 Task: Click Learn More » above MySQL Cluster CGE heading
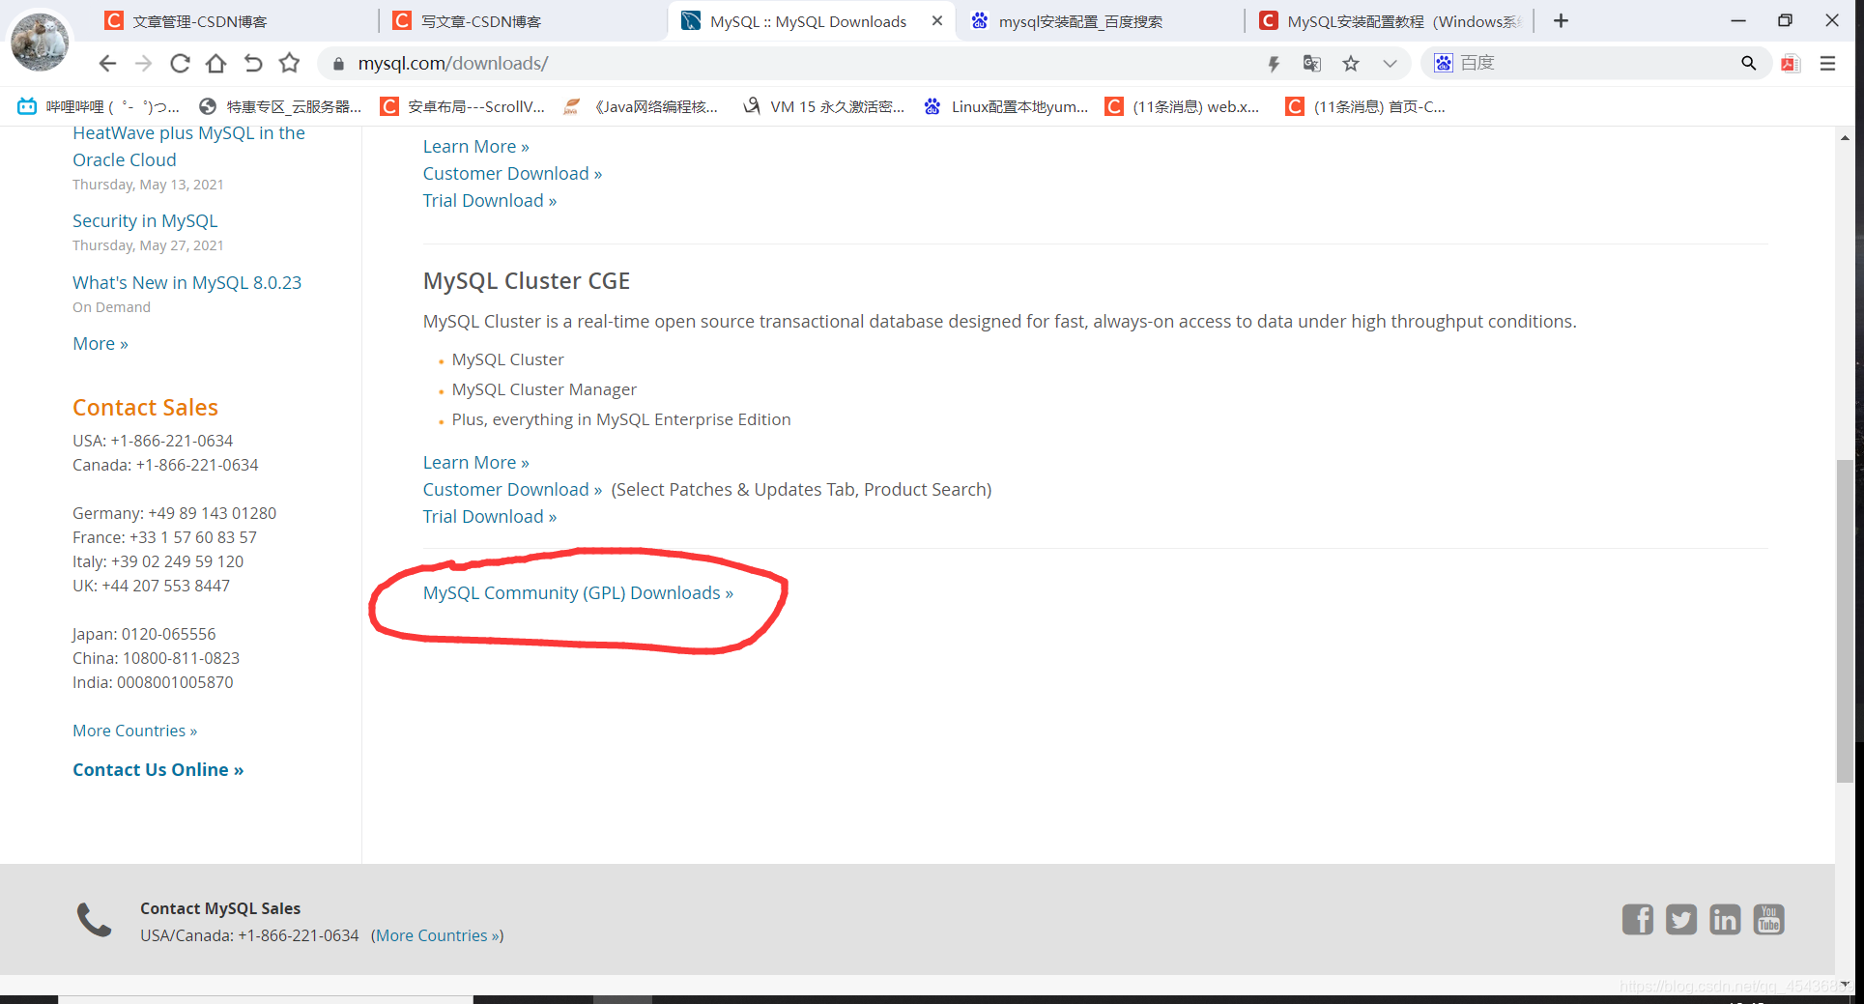coord(476,147)
